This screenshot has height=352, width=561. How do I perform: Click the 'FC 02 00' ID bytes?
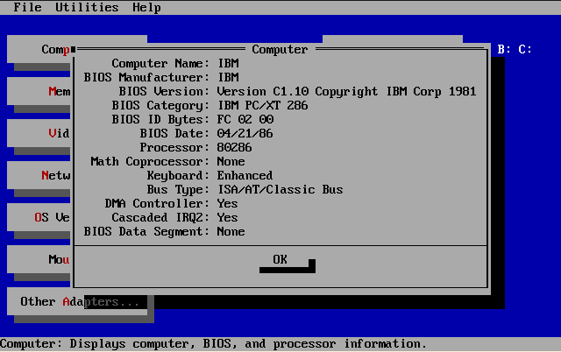tap(245, 119)
